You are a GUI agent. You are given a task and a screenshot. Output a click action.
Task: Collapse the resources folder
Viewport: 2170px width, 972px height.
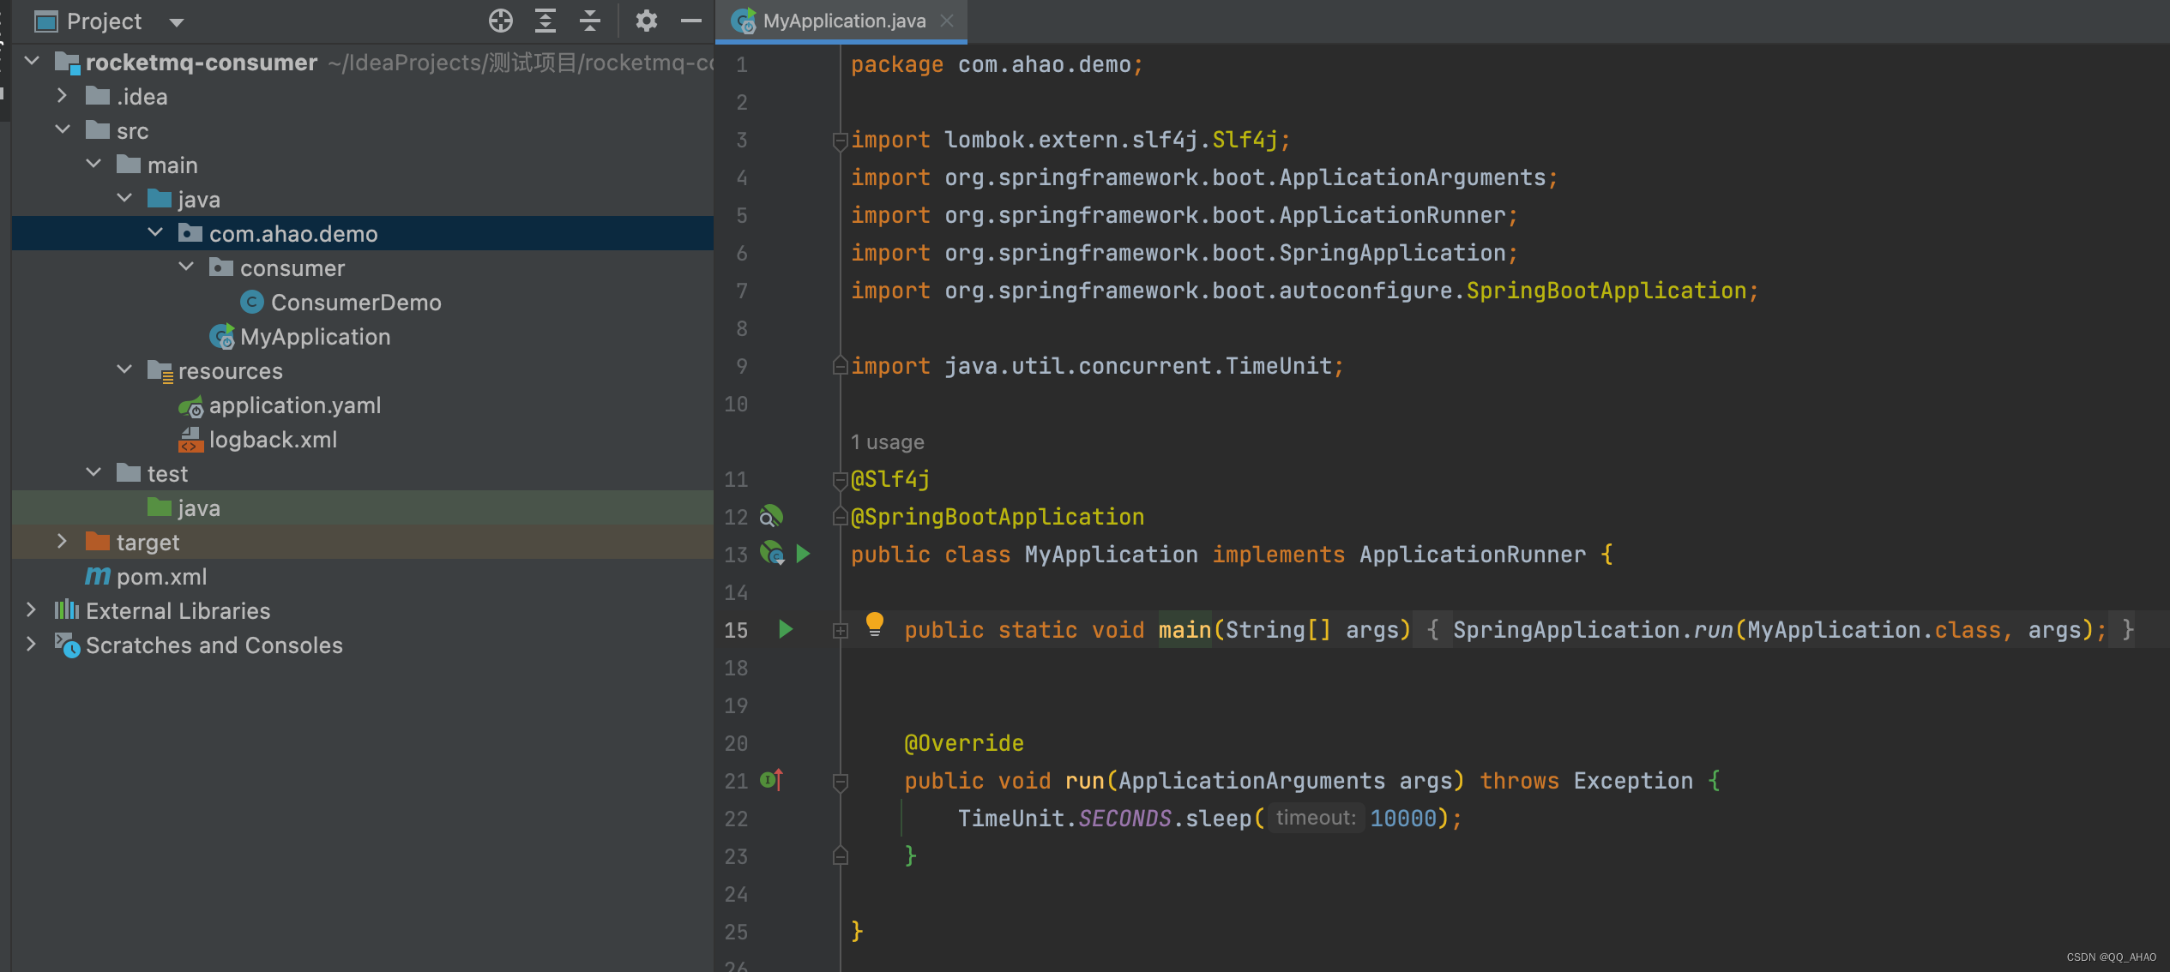click(x=124, y=369)
